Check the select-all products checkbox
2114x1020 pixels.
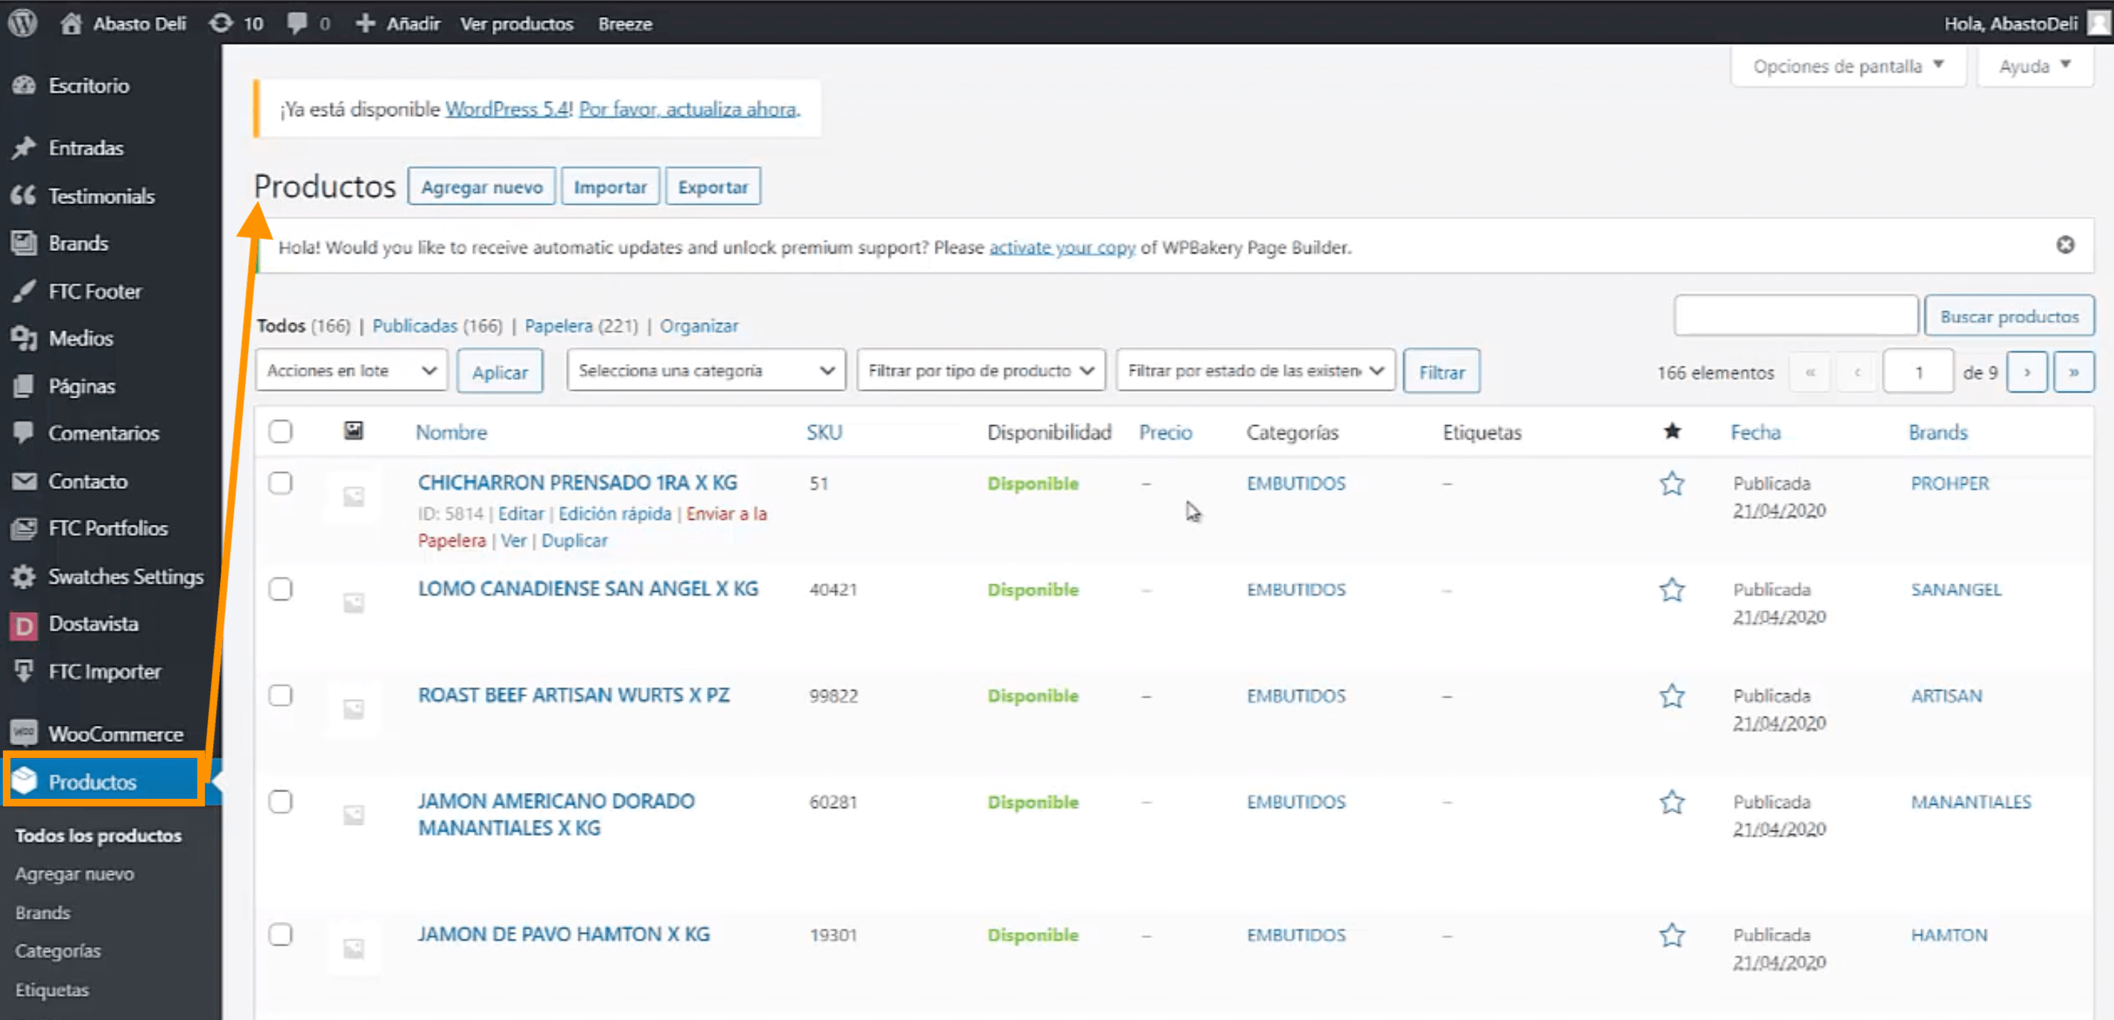[x=281, y=431]
